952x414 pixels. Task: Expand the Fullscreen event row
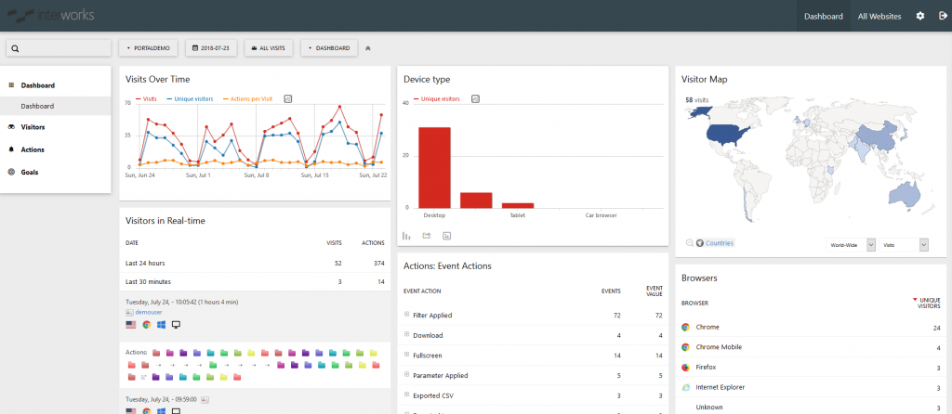click(407, 354)
